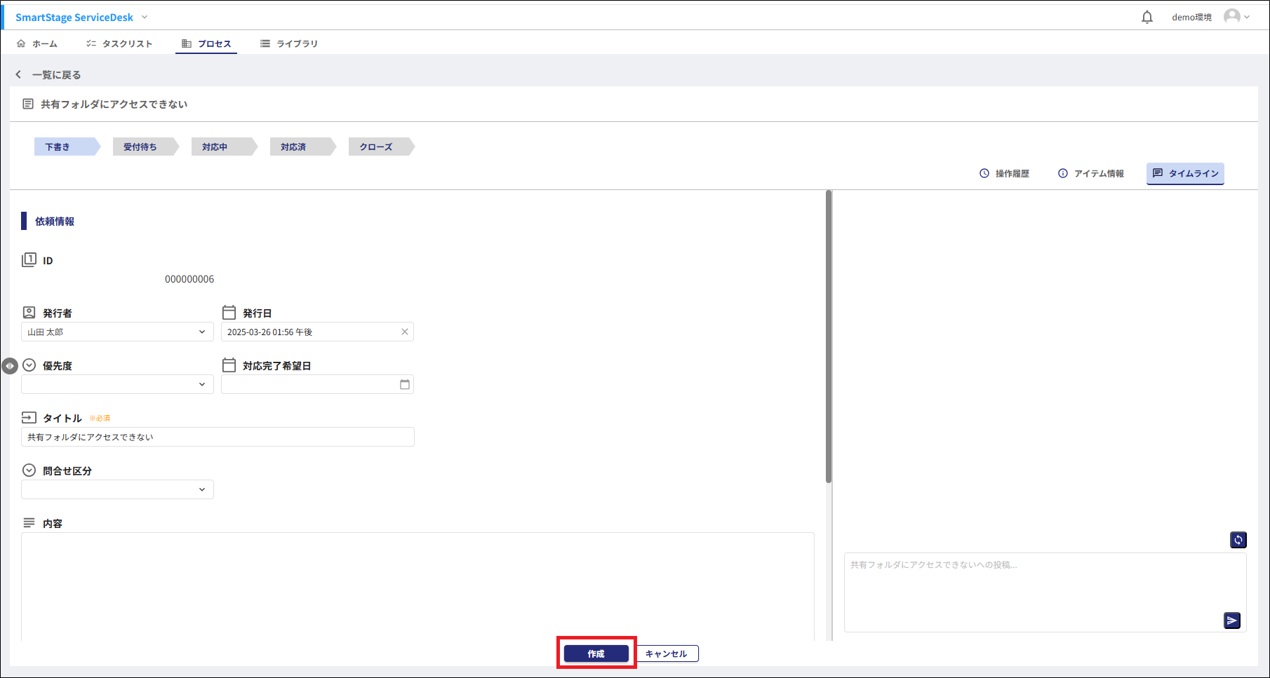Switch to the タスクリスト tab

119,43
